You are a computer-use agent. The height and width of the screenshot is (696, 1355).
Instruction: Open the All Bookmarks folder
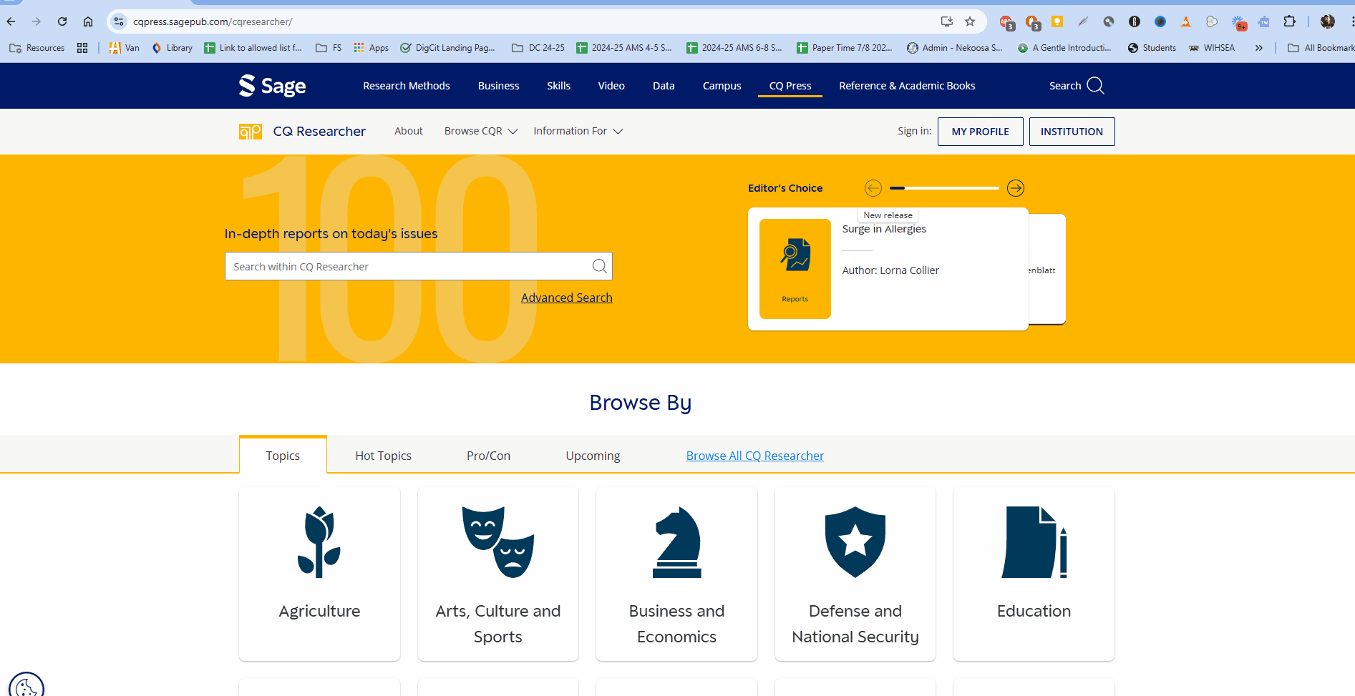(1321, 48)
